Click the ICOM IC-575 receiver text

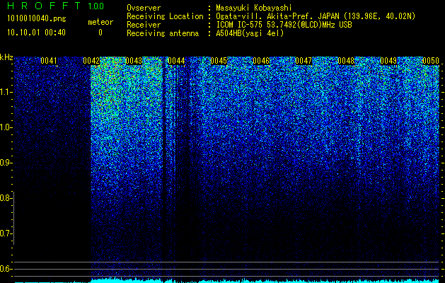pos(284,25)
